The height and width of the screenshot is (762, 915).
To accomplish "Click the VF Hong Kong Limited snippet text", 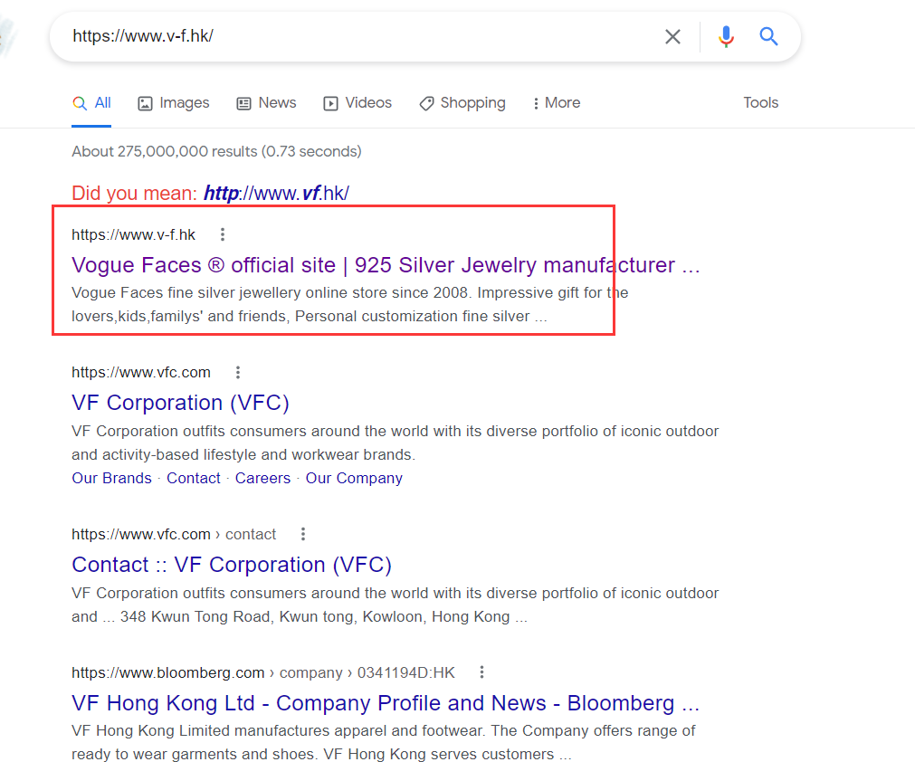I will point(384,742).
